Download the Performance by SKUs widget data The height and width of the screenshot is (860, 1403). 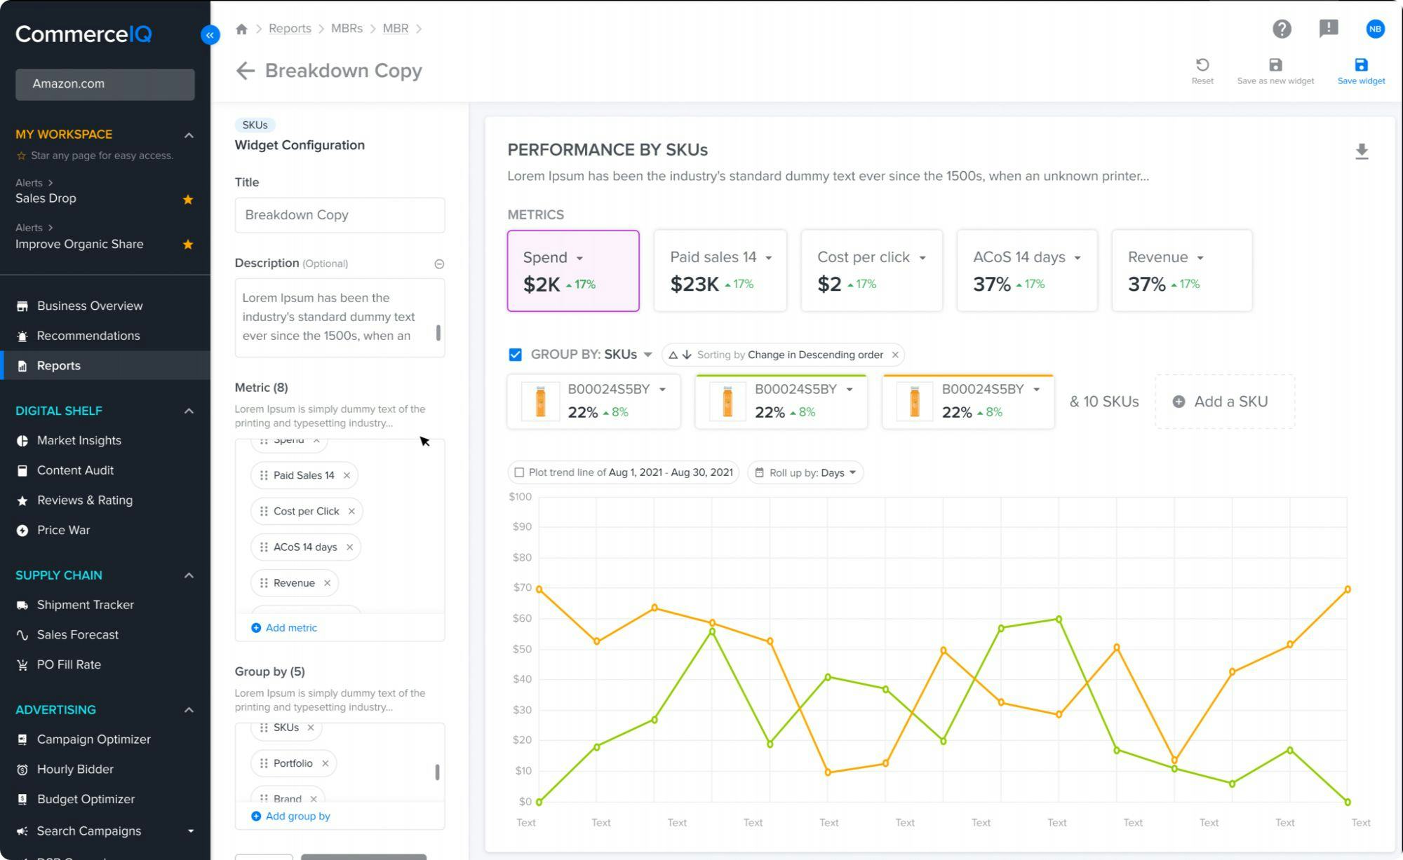point(1362,151)
